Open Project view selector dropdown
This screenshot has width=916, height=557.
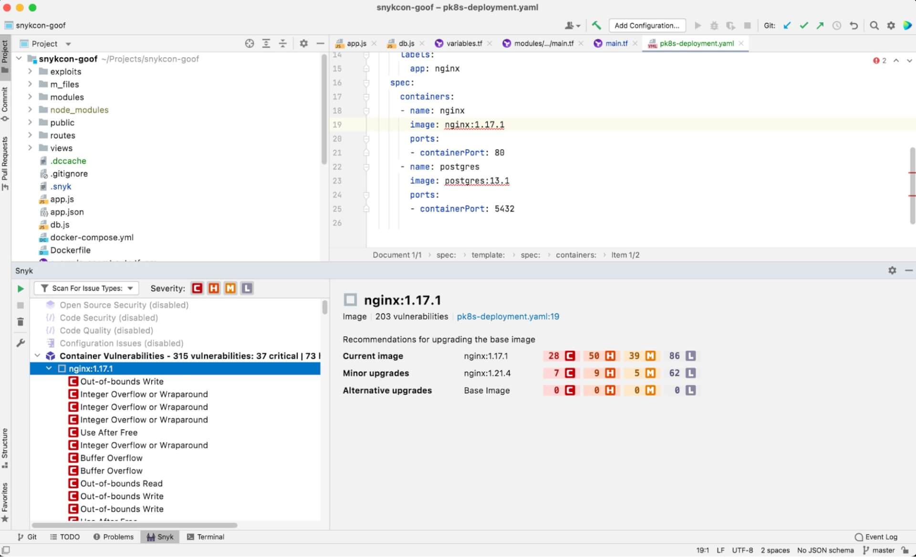(45, 44)
